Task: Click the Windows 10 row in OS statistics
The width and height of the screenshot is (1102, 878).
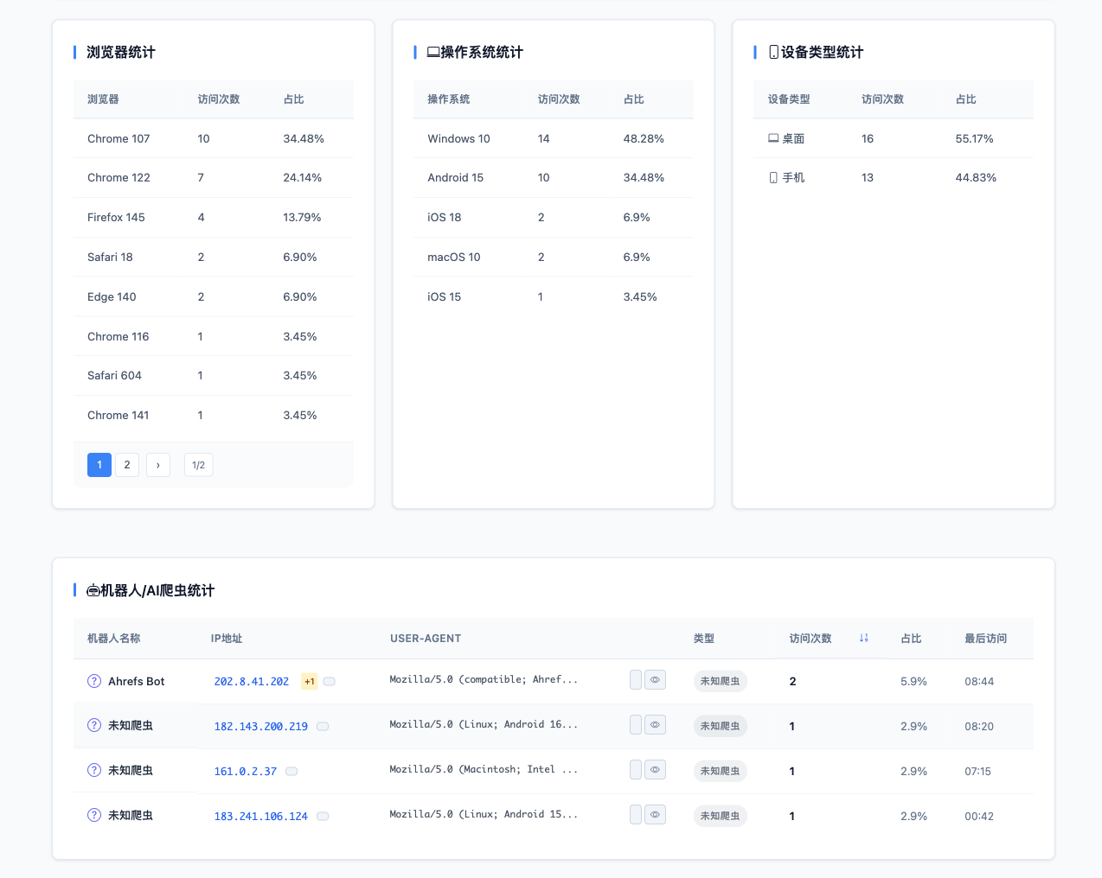Action: click(x=554, y=138)
